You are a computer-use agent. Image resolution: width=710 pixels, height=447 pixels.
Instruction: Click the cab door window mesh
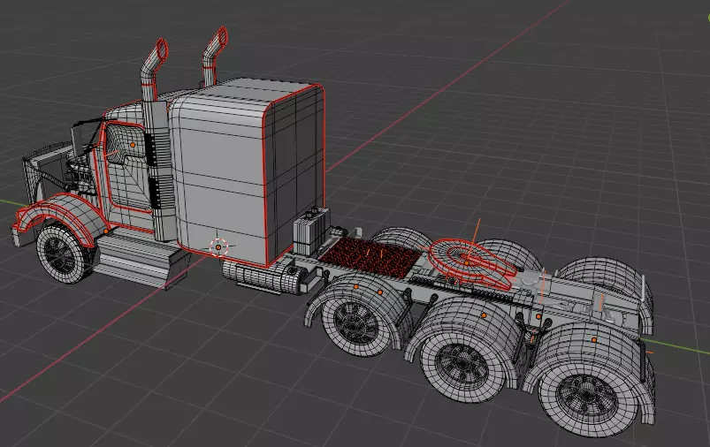point(126,145)
